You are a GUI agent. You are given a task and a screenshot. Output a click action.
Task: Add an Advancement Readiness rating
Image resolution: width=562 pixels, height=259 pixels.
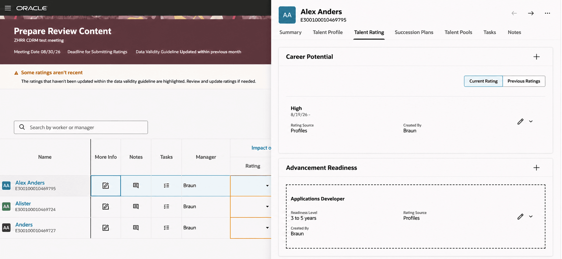[536, 167]
